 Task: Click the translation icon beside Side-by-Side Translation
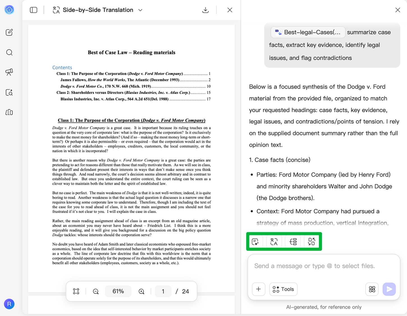pos(56,10)
